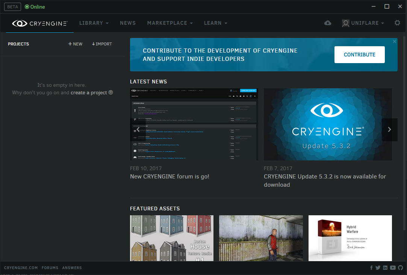Expand the MARKETPLACE dropdown menu
The image size is (407, 275).
170,23
